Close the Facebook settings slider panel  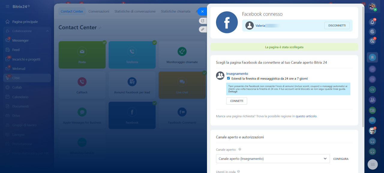(x=202, y=11)
